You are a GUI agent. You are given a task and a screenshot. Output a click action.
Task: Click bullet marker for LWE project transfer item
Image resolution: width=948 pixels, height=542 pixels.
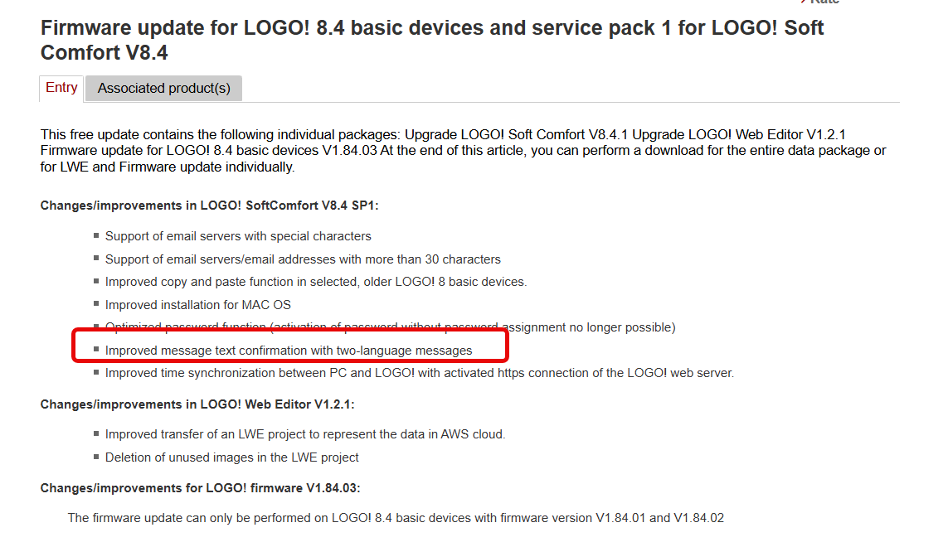tap(96, 433)
